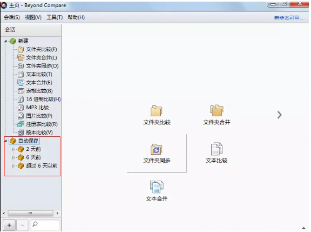
Task: Select the 文本合并(E) tree label
Action: point(39,83)
